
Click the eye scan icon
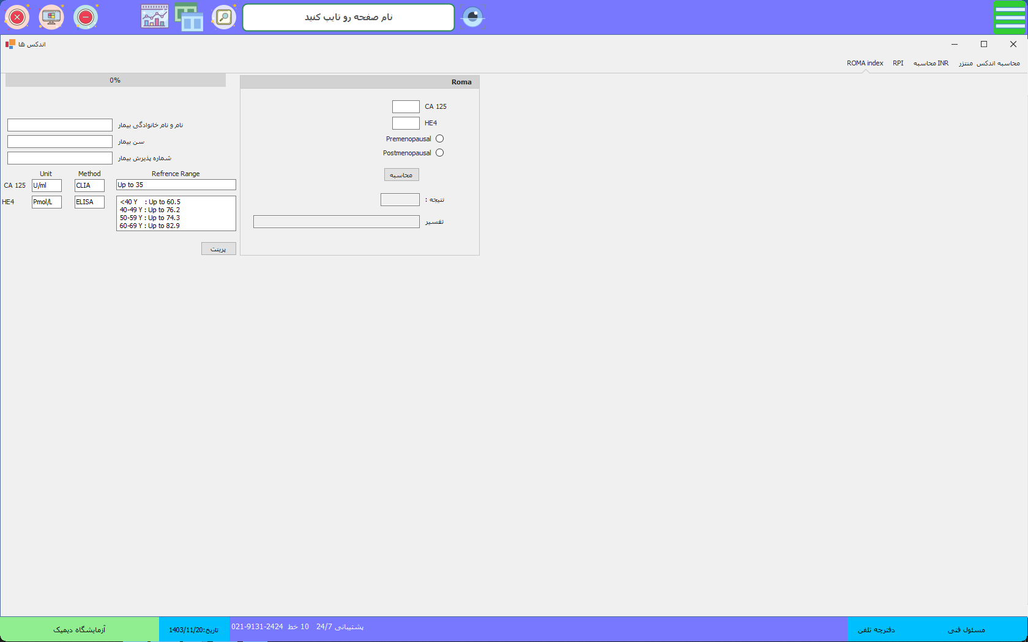click(x=472, y=17)
